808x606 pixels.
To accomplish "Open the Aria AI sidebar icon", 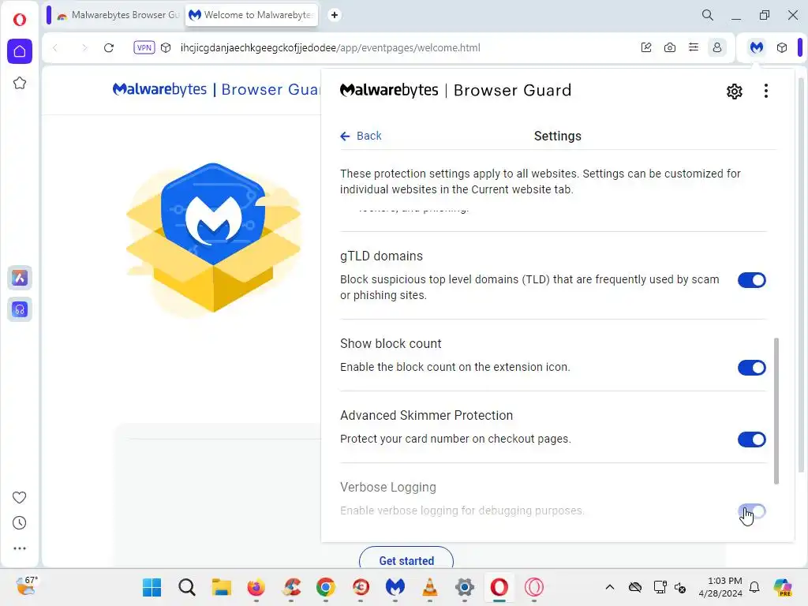I will 20,279.
